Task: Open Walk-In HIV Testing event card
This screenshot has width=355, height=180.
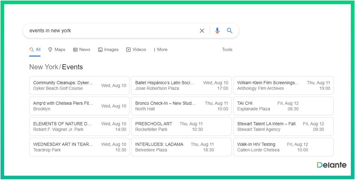Action: [283, 147]
